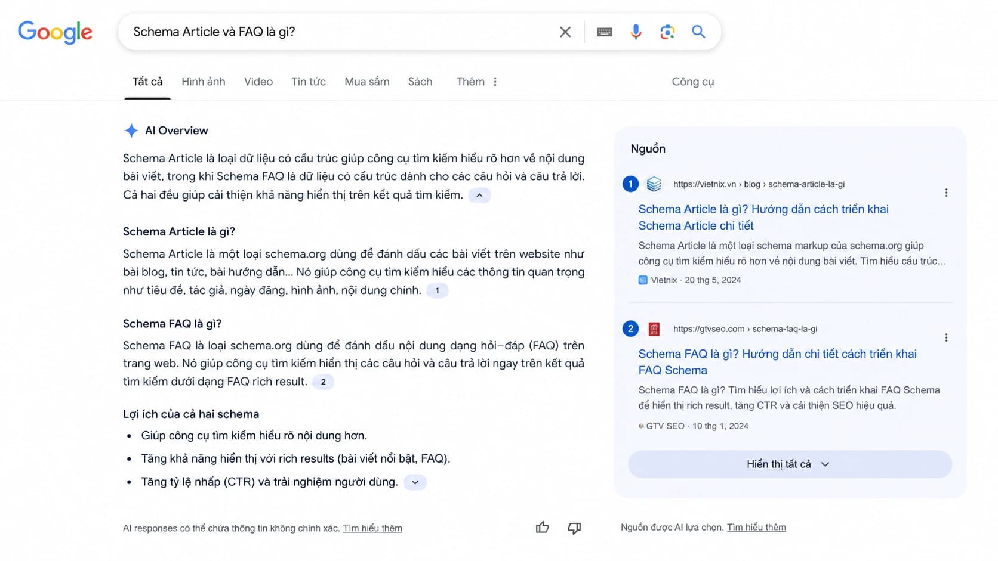The width and height of the screenshot is (998, 561).
Task: Click bullet Giúp công cụ tìm kiếm hiểu
Action: [254, 436]
